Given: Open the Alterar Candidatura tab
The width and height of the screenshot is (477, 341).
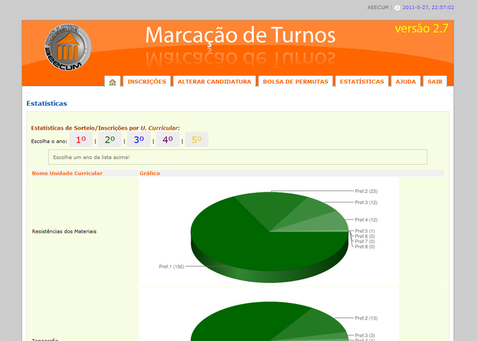Looking at the screenshot, I should [x=214, y=81].
